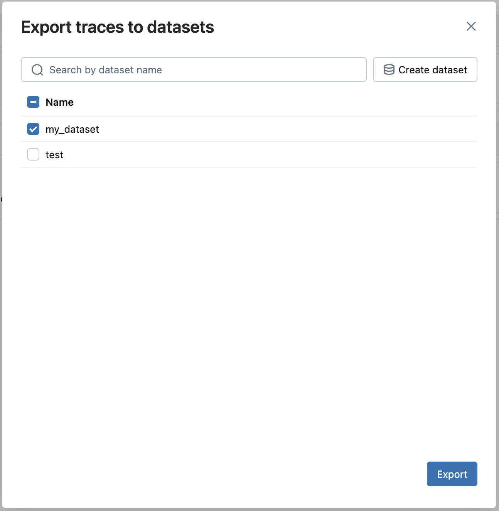Click the checkmark icon beside my_dataset
This screenshot has height=511, width=499.
(x=33, y=129)
